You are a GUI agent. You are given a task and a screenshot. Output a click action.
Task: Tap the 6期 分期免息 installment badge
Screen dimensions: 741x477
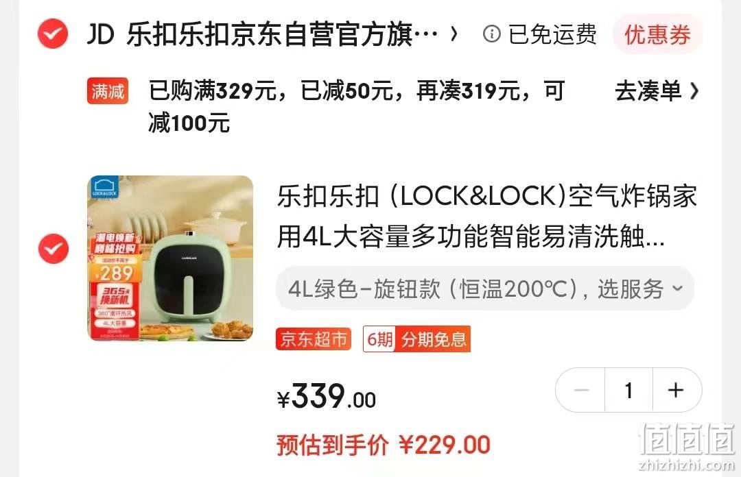[416, 339]
